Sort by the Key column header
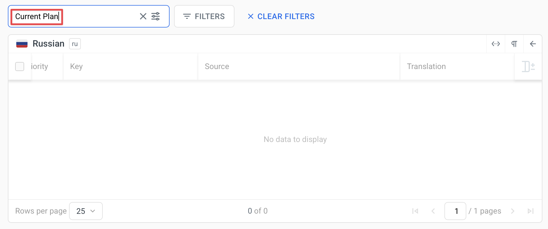 click(76, 67)
